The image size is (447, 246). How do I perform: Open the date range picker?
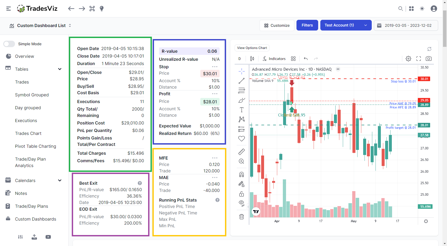click(406, 25)
